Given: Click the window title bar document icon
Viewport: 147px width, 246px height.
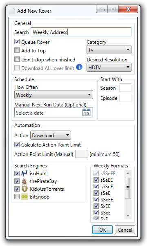Looking at the screenshot, I should point(12,11).
